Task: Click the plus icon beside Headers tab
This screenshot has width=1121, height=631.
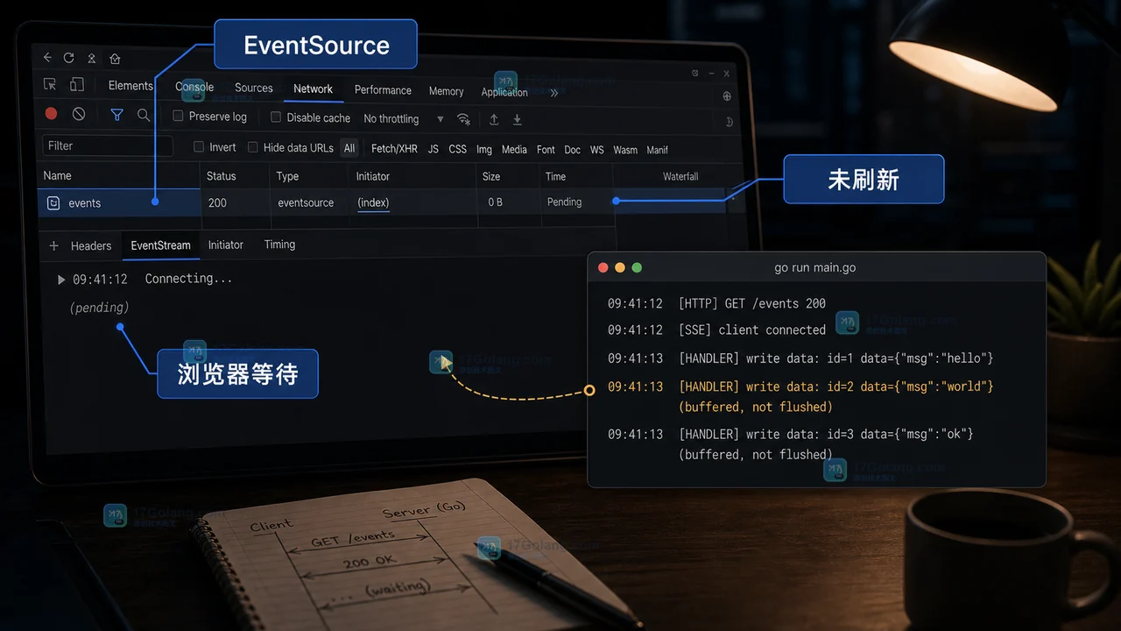Action: (53, 246)
